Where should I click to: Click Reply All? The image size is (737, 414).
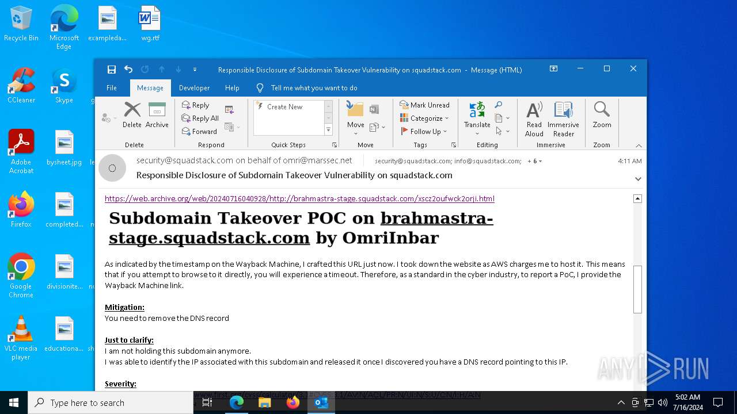[x=200, y=118]
